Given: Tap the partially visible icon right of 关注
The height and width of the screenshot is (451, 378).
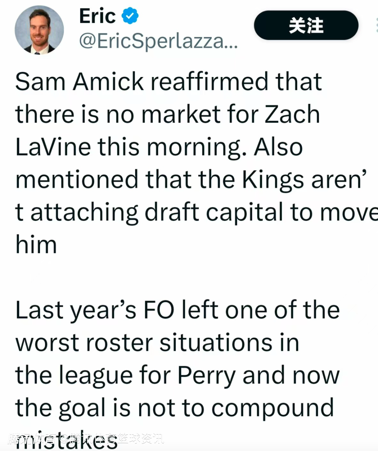Looking at the screenshot, I should pos(375,25).
